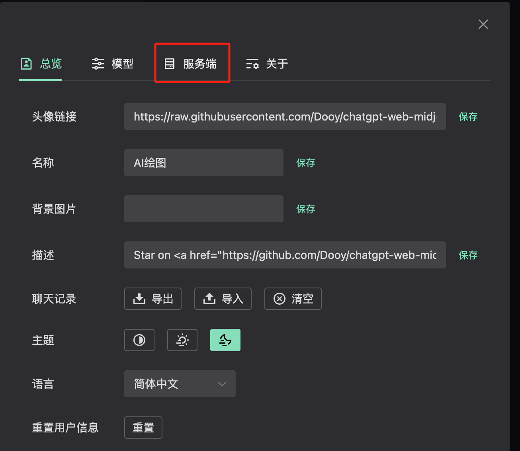Clear chat records with the 清空 button
Viewport: 520px width, 451px height.
293,299
